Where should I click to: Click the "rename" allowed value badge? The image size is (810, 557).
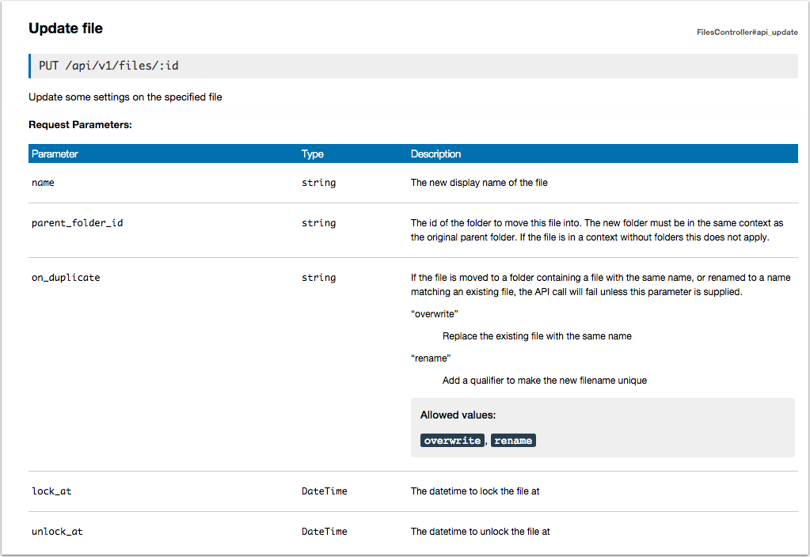pos(513,441)
